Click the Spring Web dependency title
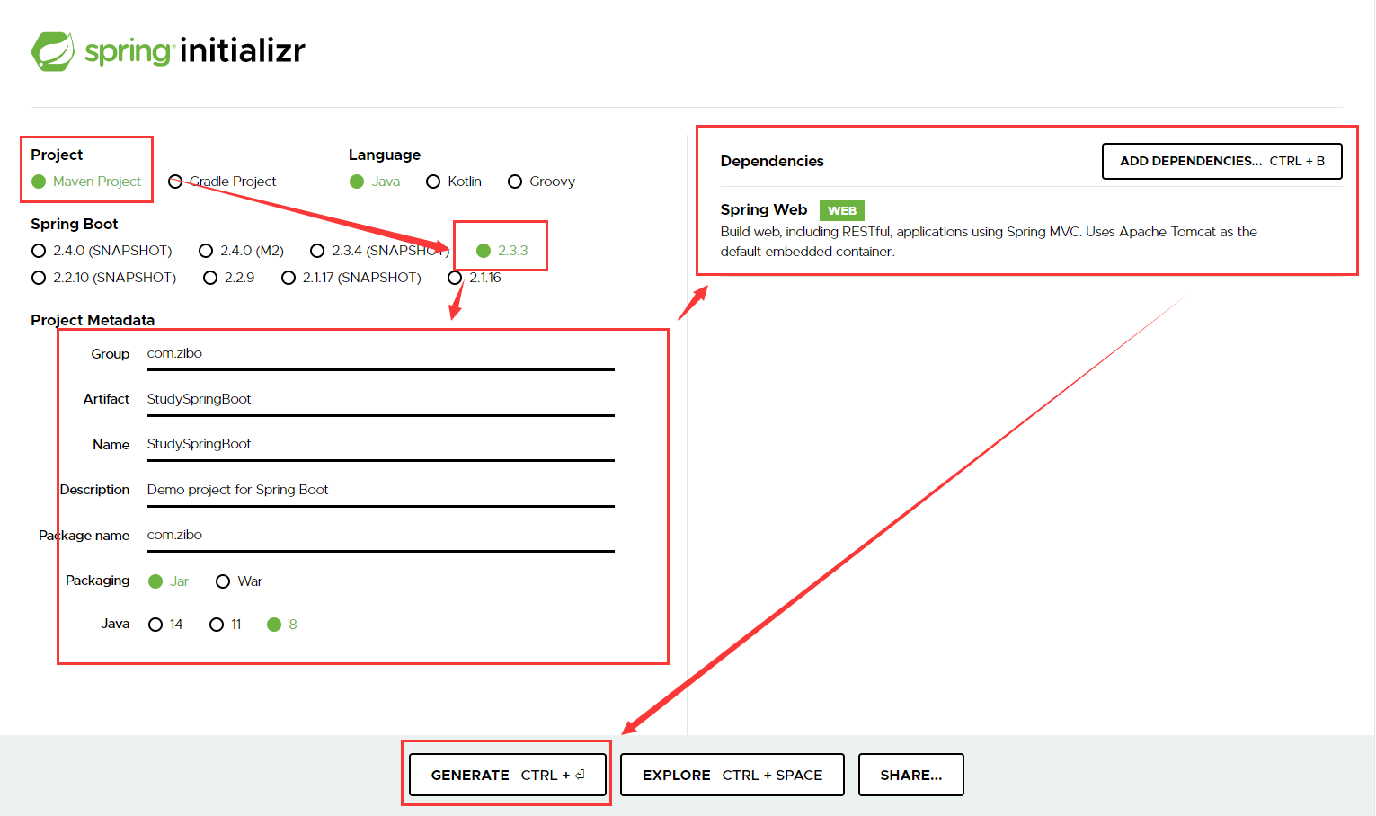1376x816 pixels. coord(764,209)
